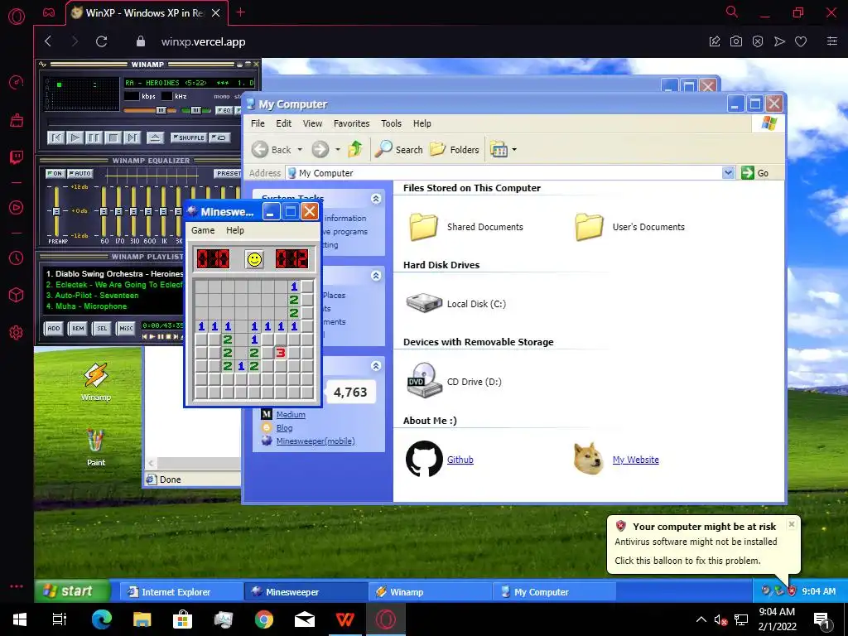
Task: Dismiss the security risk balloon close icon
Action: (791, 524)
